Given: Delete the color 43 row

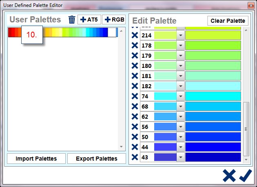Looking at the screenshot, I should (135, 157).
